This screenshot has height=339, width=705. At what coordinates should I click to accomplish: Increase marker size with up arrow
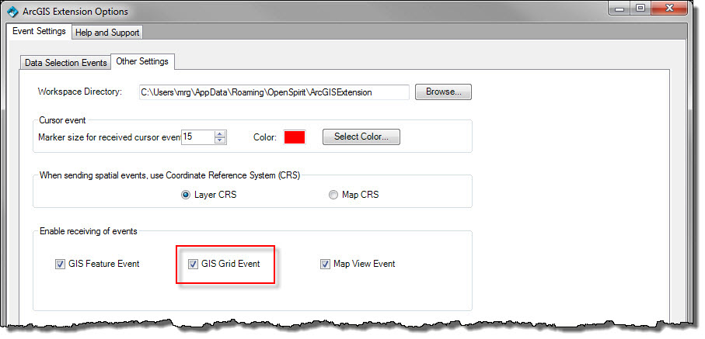coord(220,133)
